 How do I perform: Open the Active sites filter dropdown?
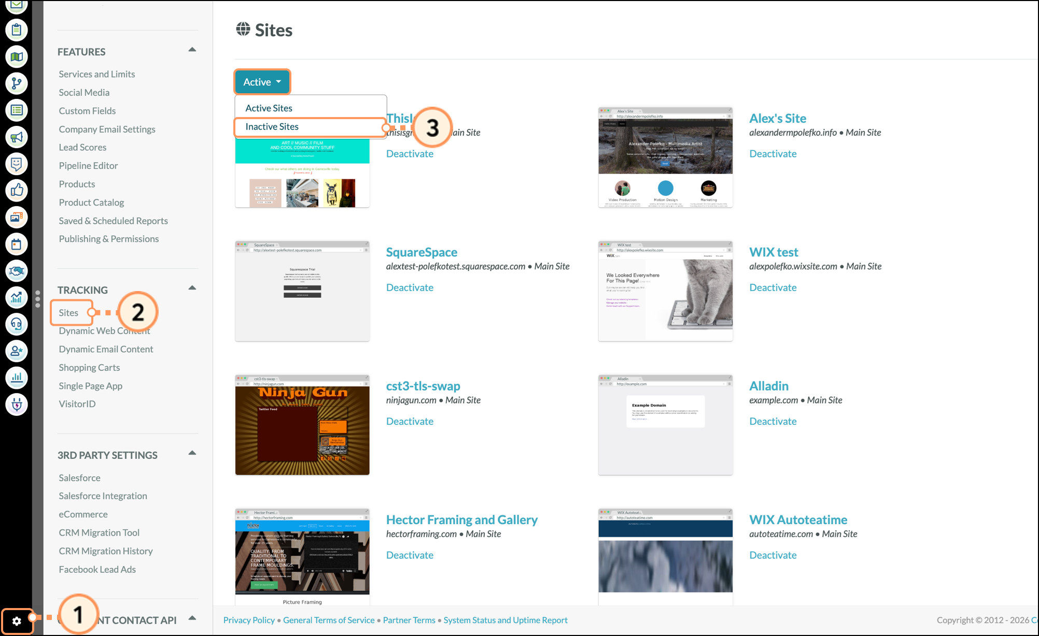[262, 82]
